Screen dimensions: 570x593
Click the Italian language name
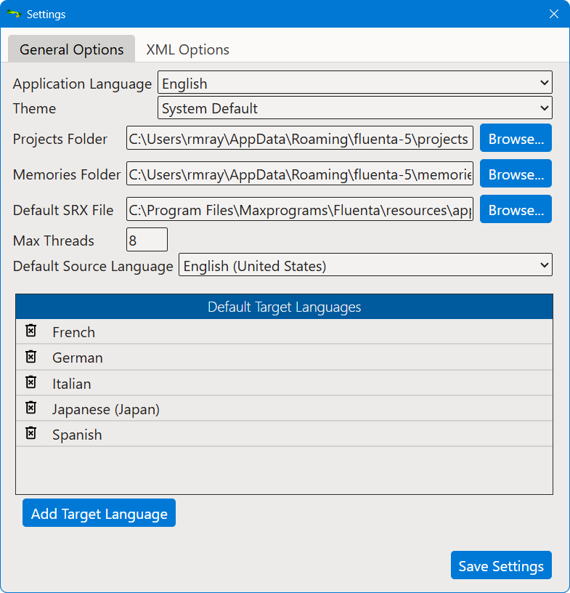coord(71,384)
